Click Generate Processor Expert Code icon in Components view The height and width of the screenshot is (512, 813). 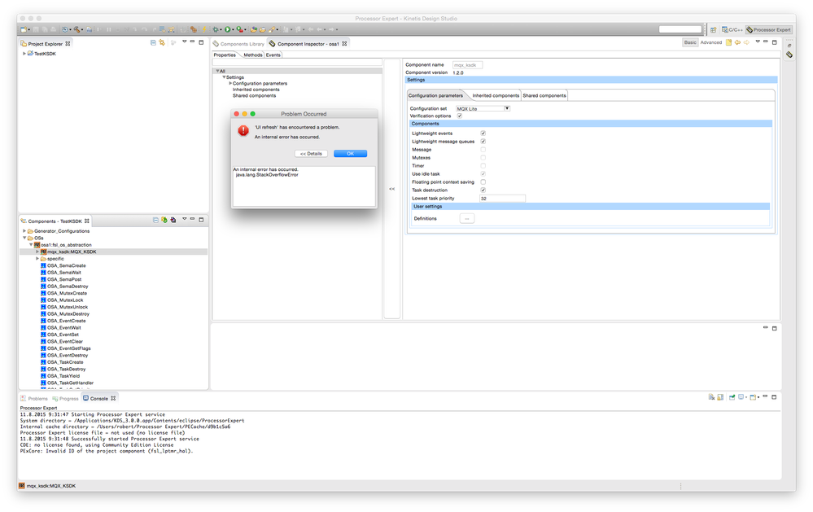click(x=164, y=220)
